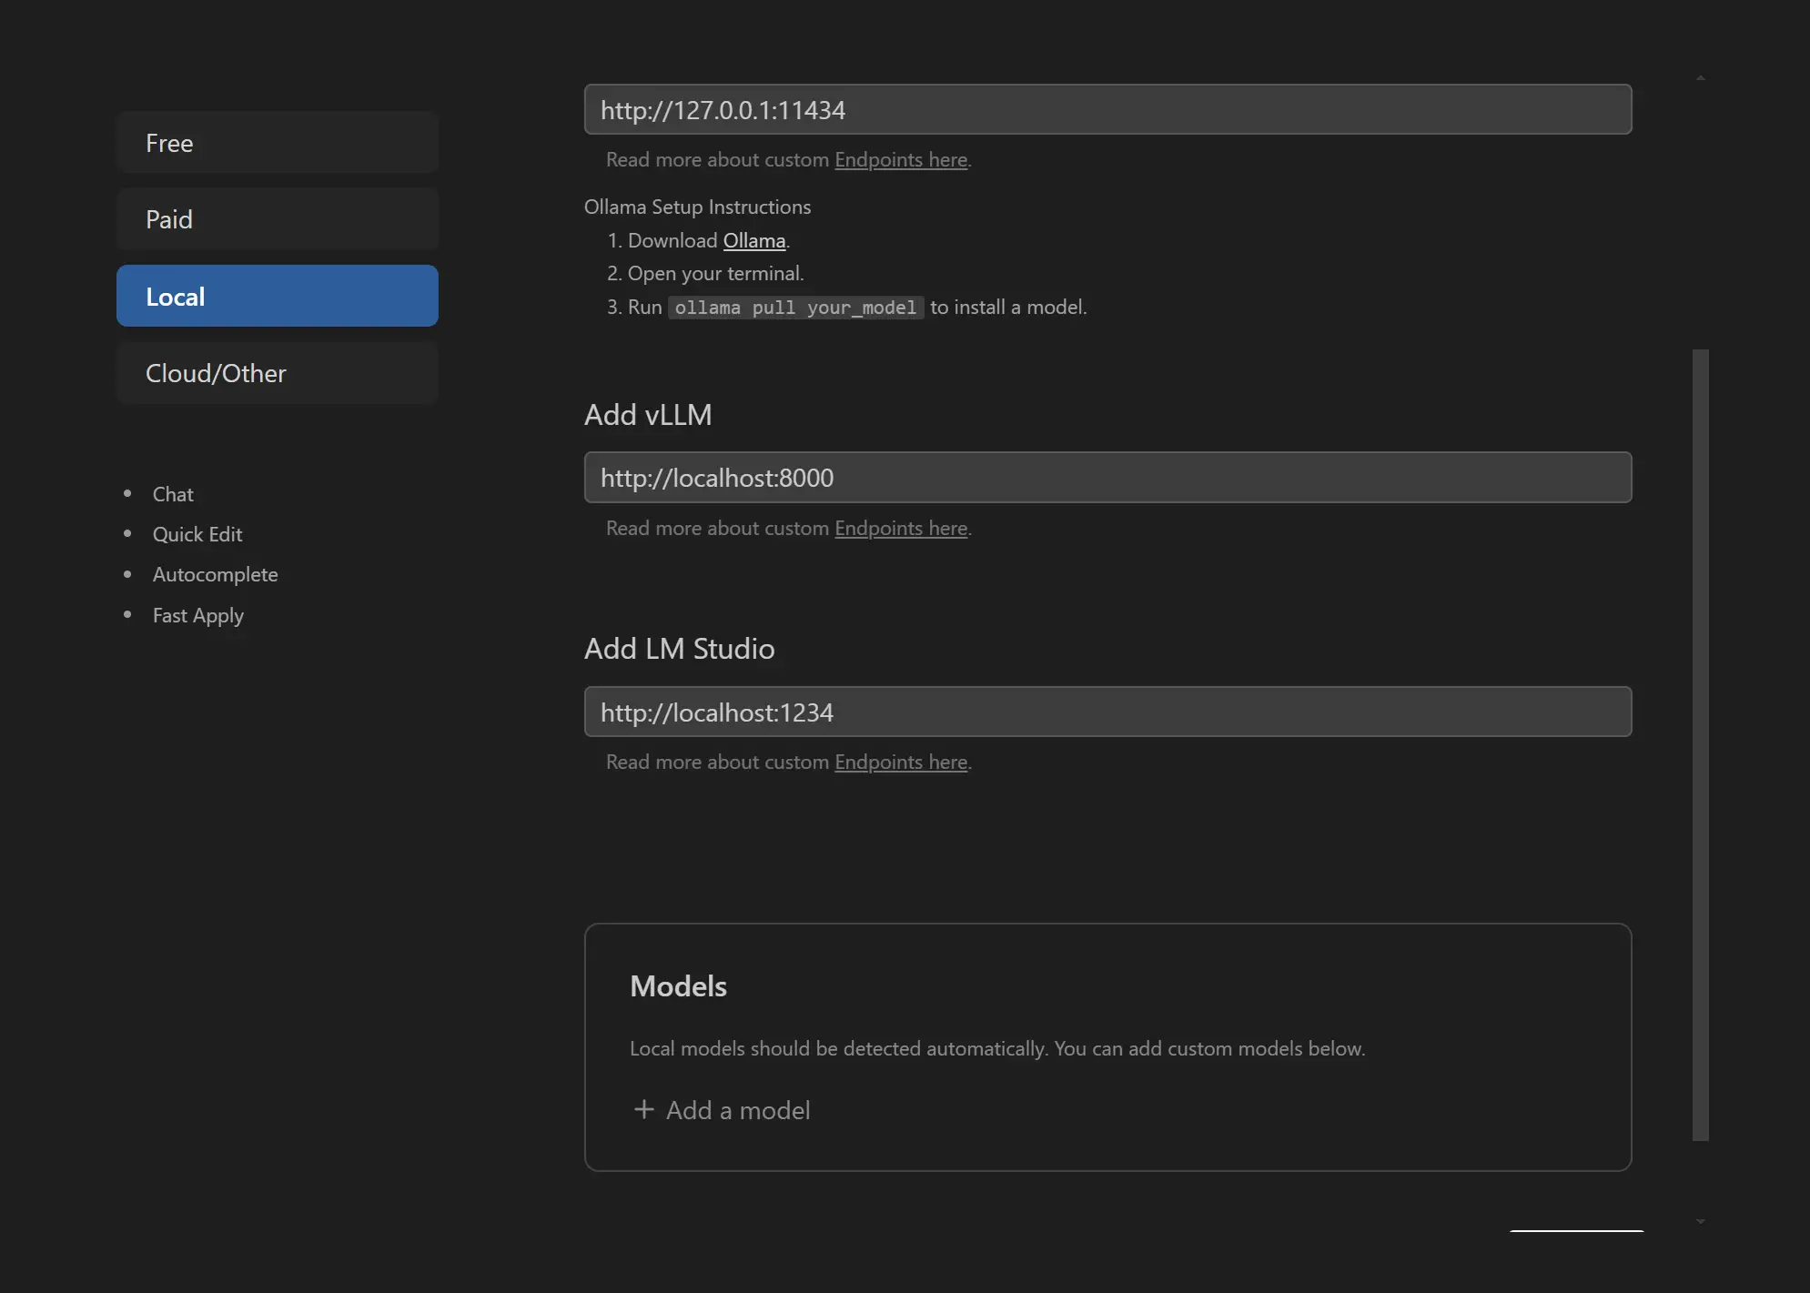
Task: Click the Quick Edit list item
Action: pos(197,534)
